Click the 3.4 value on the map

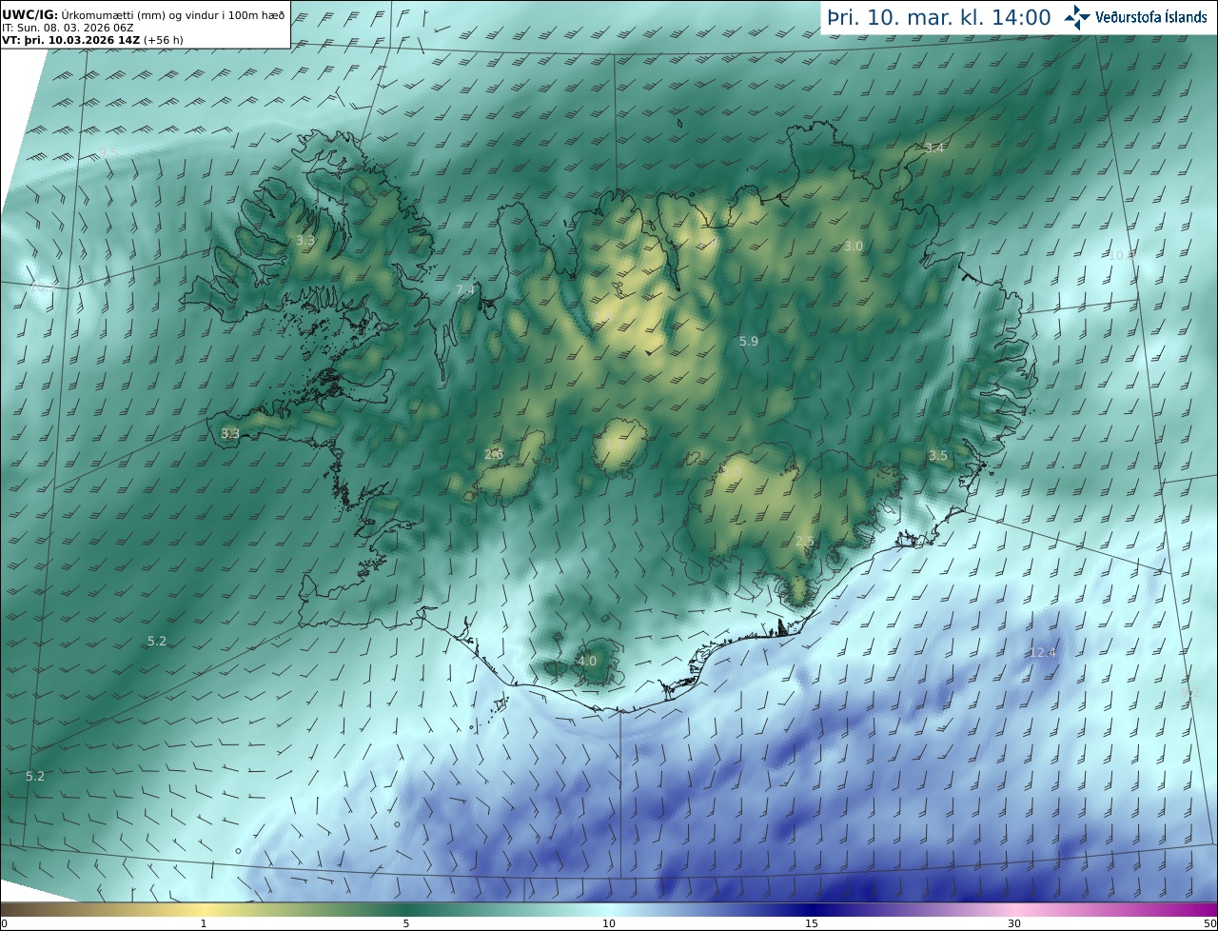pyautogui.click(x=934, y=148)
